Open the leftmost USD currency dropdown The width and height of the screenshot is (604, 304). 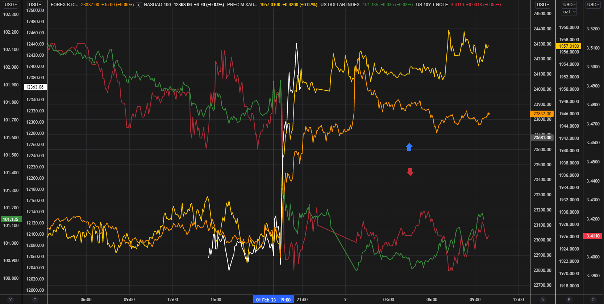[11, 5]
